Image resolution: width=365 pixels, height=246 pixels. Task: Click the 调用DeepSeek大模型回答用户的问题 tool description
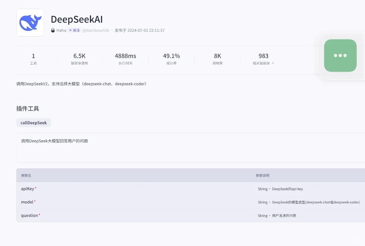54,141
